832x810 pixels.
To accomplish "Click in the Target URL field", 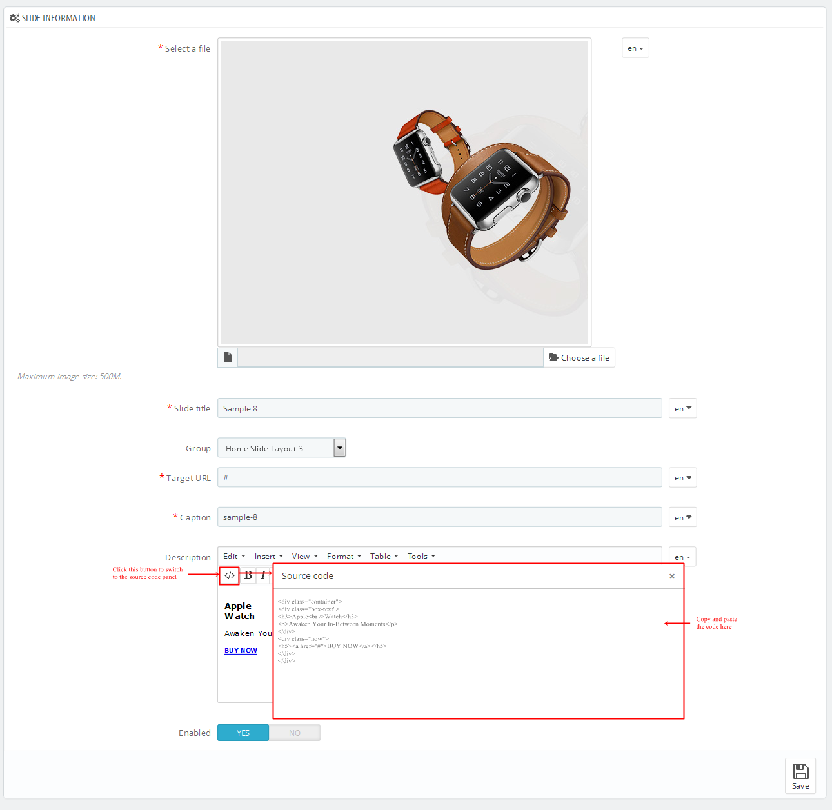I will pos(440,478).
